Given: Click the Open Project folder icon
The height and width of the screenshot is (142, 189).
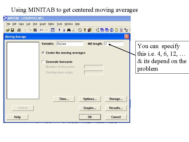Looking at the screenshot, I should (x=8, y=30).
